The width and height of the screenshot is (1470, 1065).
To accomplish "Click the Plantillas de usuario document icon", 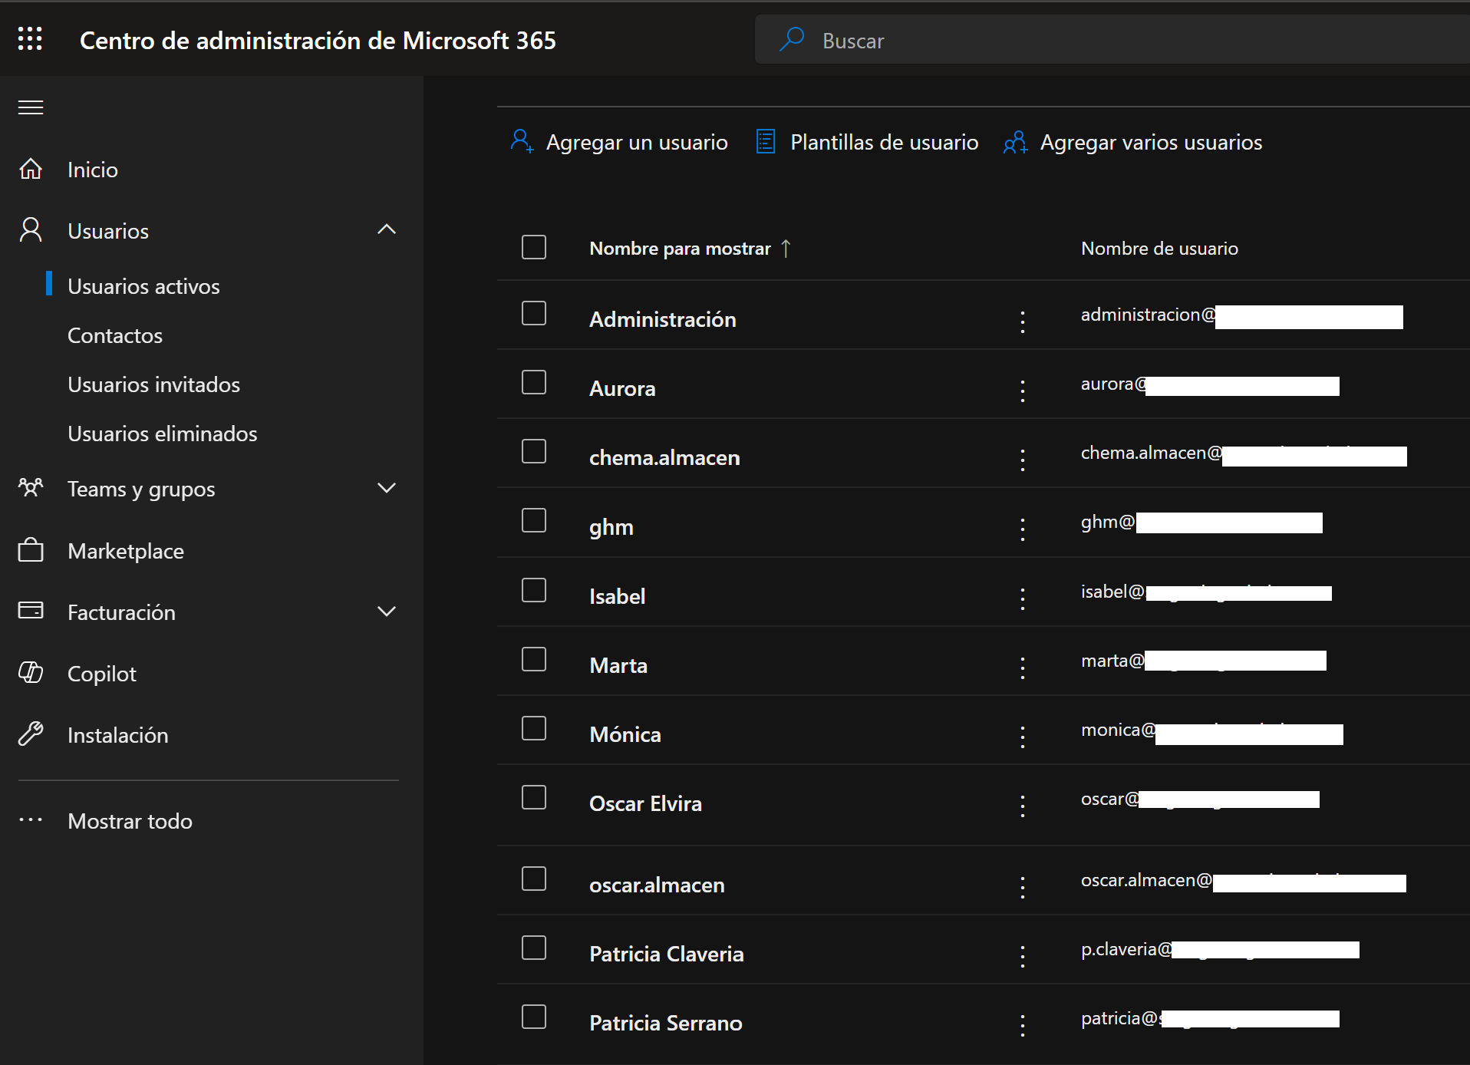I will coord(765,142).
